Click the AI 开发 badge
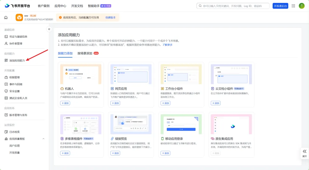Image resolution: width=309 pixels, height=170 pixels. [106, 6]
